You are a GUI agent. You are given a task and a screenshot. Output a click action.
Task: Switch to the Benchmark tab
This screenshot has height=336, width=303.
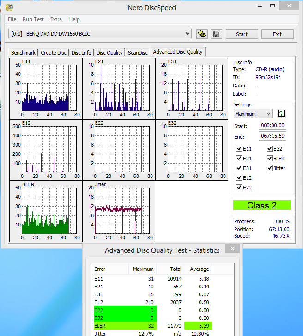pyautogui.click(x=23, y=53)
